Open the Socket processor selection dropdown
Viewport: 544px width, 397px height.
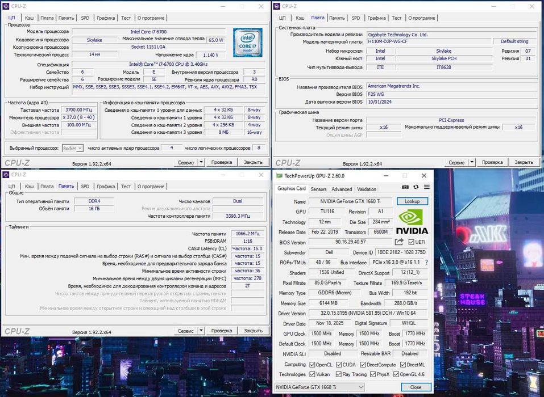(x=73, y=148)
